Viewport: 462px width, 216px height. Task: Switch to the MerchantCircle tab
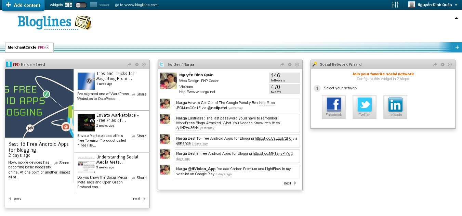click(26, 47)
